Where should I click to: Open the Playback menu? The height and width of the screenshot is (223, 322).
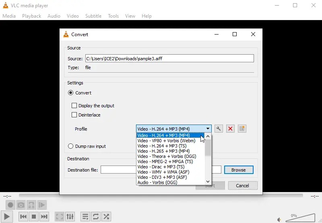(x=32, y=16)
